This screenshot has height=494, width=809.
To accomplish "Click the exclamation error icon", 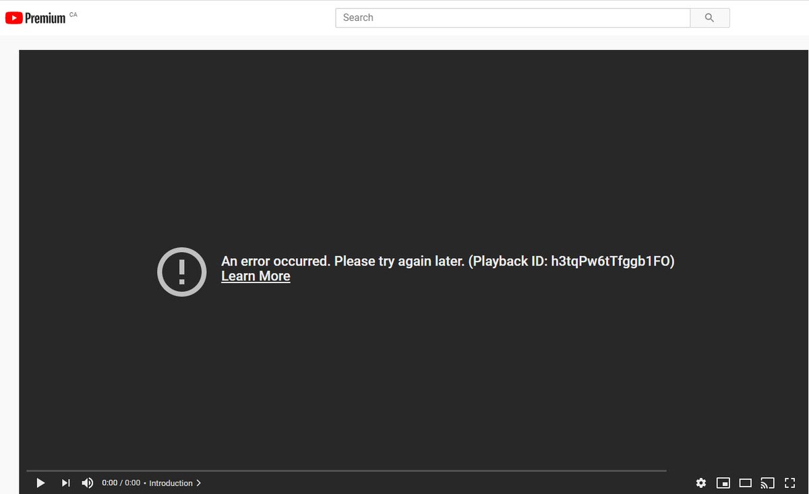I will coord(181,272).
